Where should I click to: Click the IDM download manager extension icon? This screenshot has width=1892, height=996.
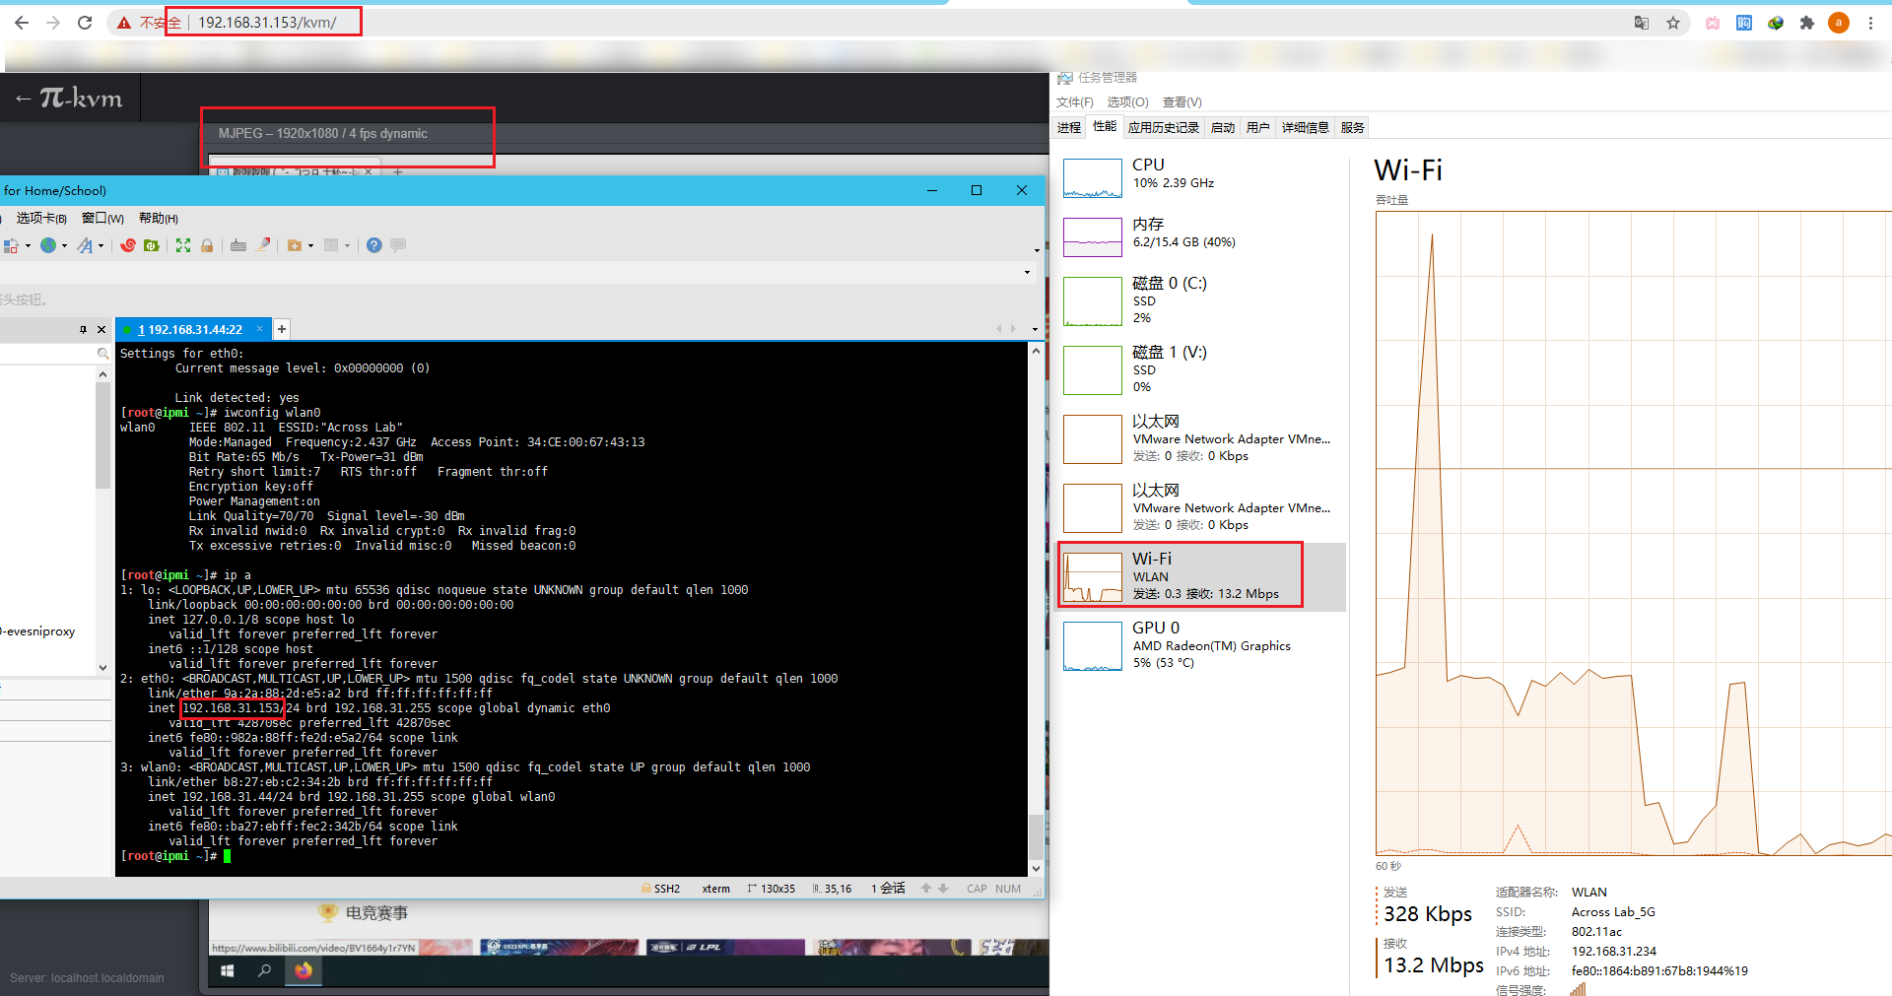coord(1775,23)
